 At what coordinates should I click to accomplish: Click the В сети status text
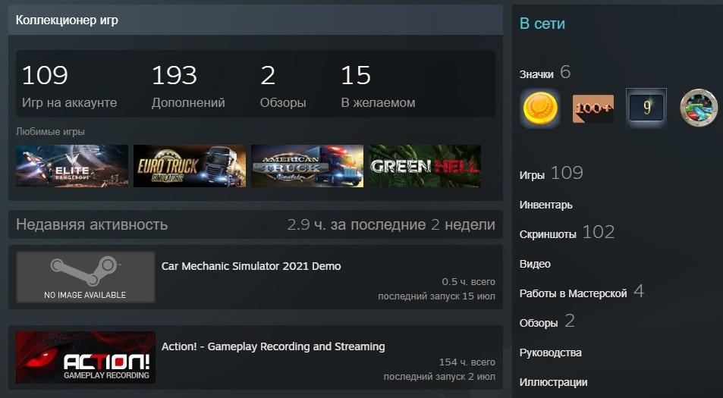pyautogui.click(x=542, y=24)
